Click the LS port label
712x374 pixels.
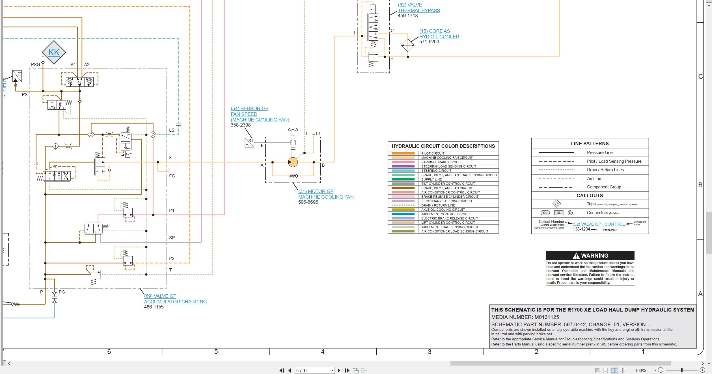point(172,130)
